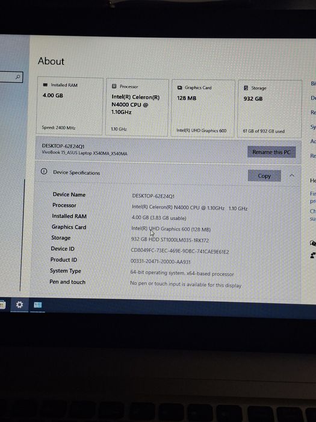Click the 'Product ID' label
316x422 pixels.
pyautogui.click(x=64, y=260)
